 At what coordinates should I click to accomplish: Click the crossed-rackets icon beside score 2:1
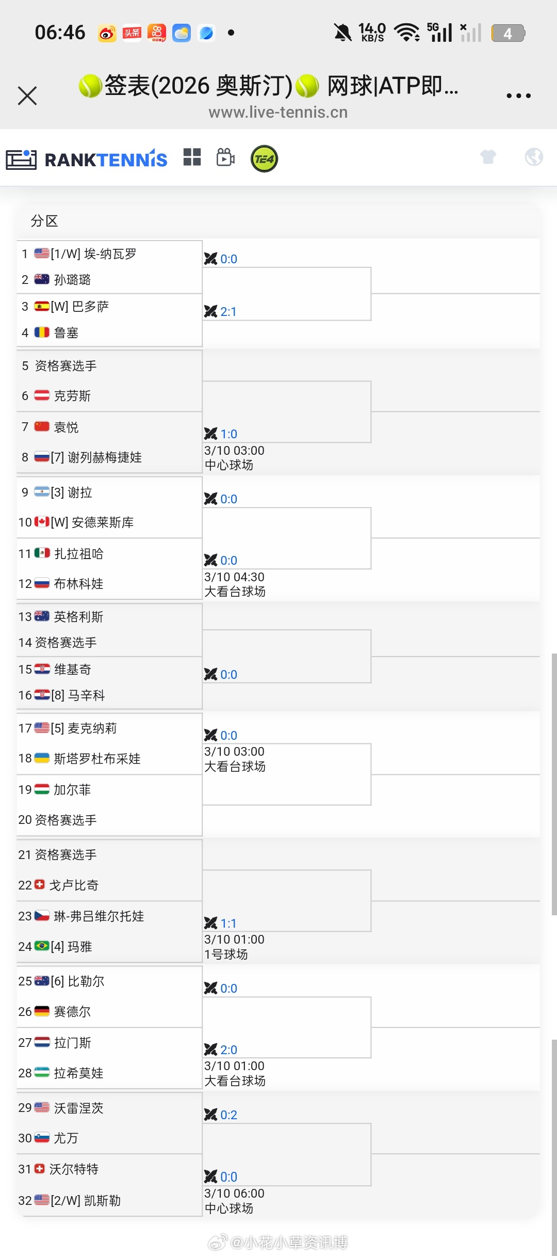coord(211,310)
